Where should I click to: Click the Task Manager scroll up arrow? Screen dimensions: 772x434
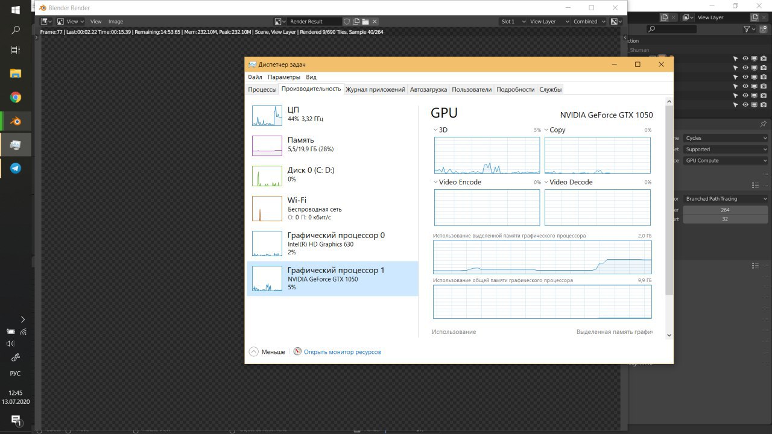tap(669, 101)
